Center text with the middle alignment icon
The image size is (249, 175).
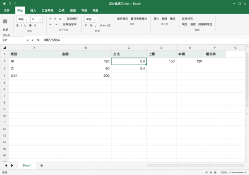pyautogui.click(x=55, y=19)
